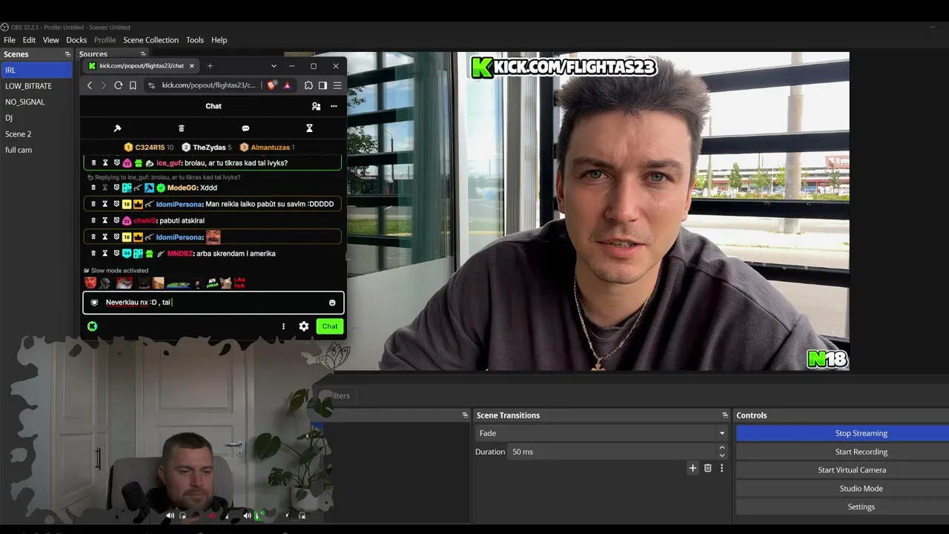Toggle the browser sidebar panel icon
The height and width of the screenshot is (534, 949).
tap(323, 85)
